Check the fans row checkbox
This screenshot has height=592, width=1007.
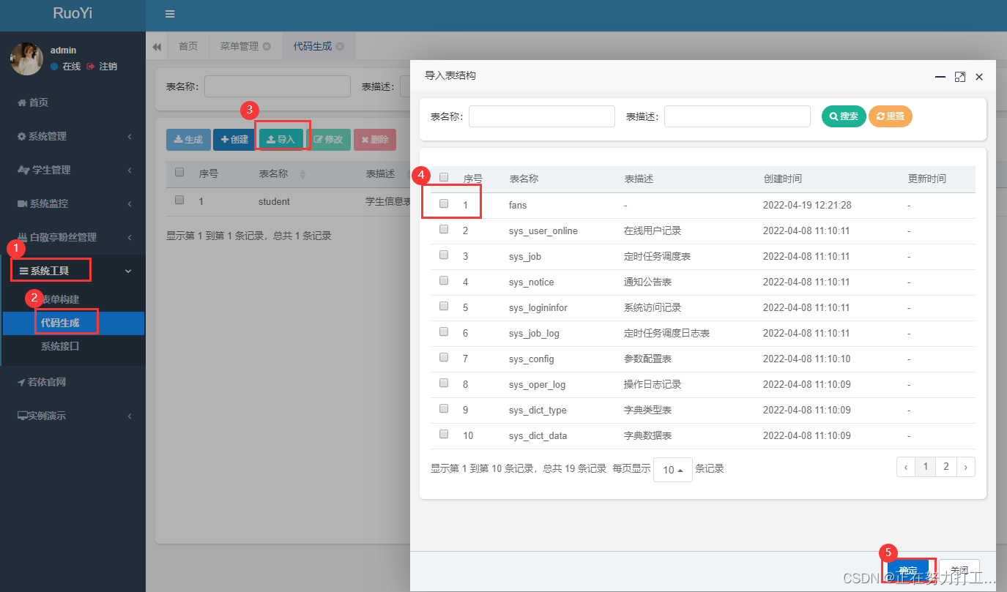444,204
